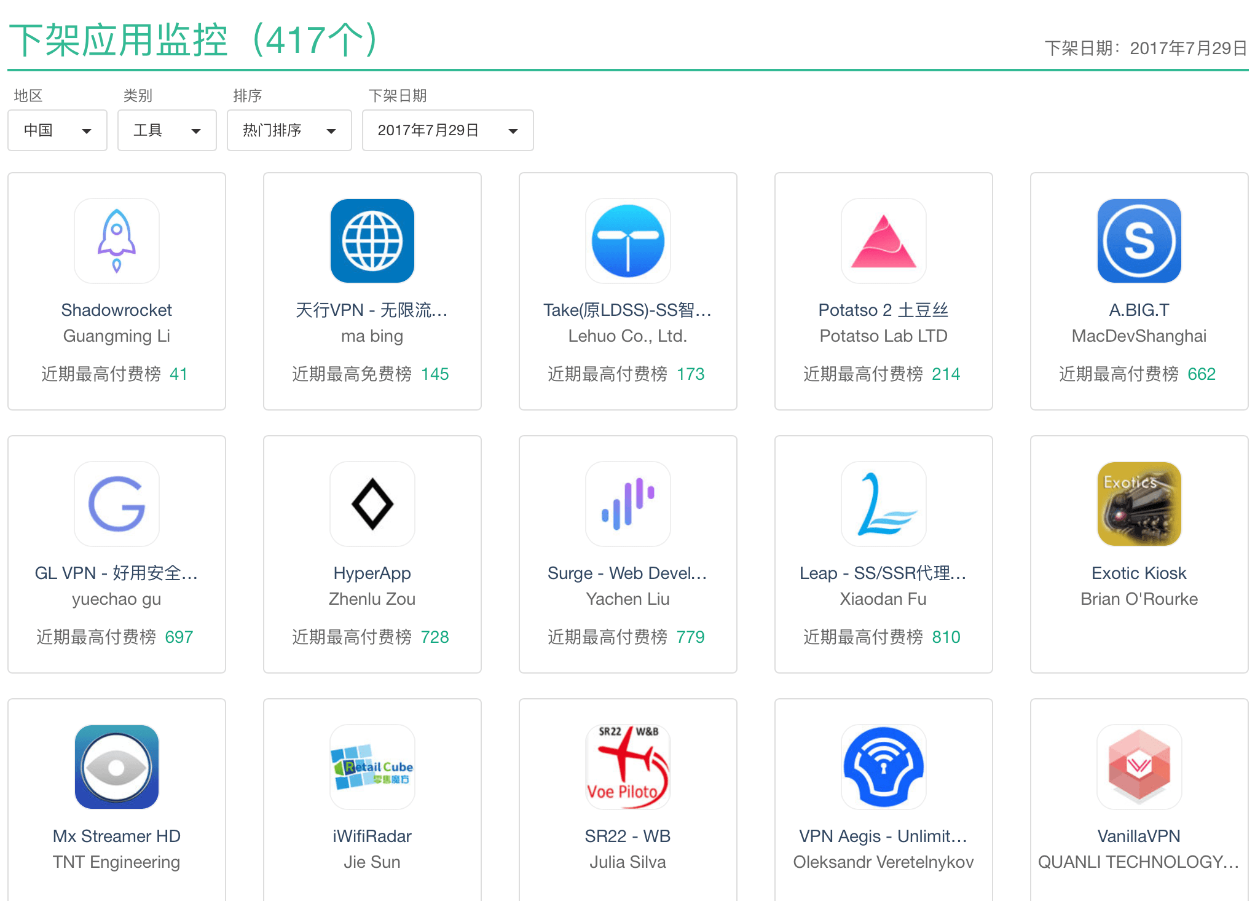
Task: Click developer Potatso Lab LTD
Action: [x=884, y=336]
